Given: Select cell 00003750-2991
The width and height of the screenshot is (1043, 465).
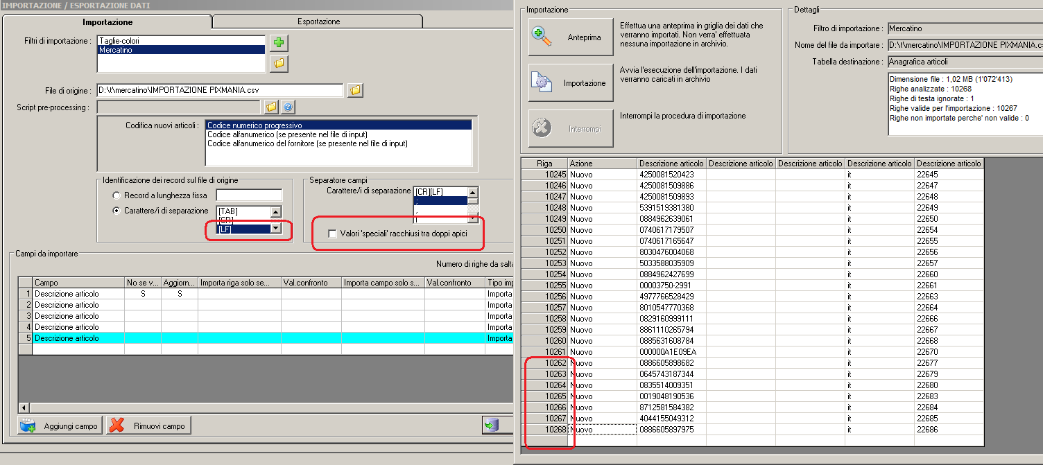Looking at the screenshot, I should [x=671, y=286].
